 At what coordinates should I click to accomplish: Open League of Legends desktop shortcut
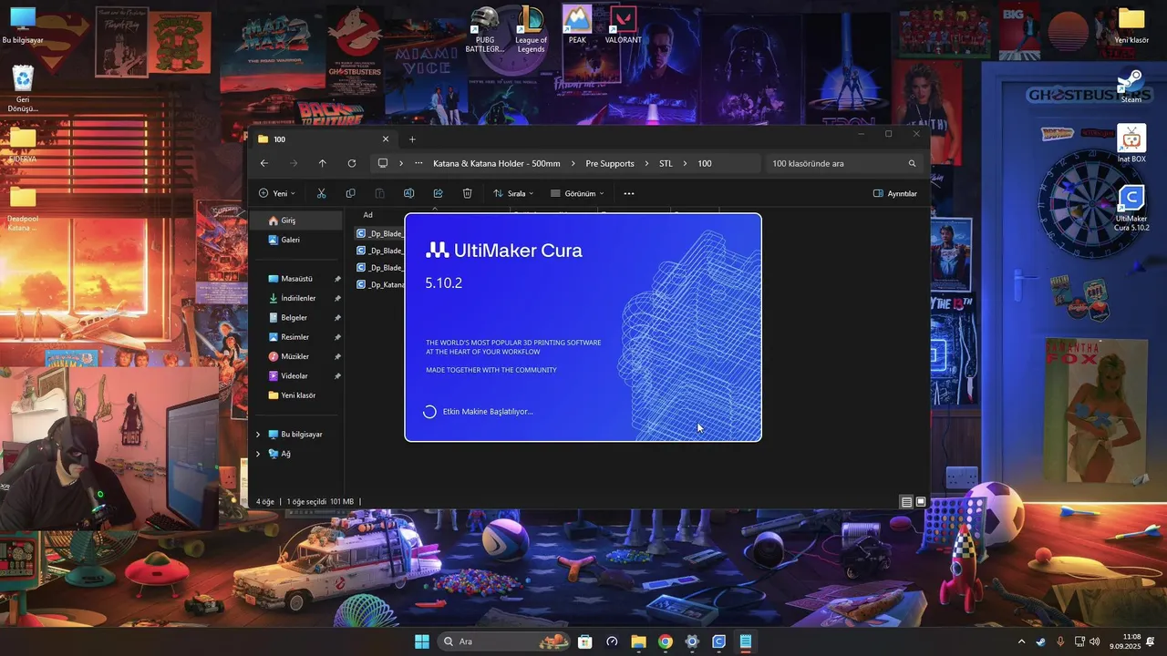point(531,29)
